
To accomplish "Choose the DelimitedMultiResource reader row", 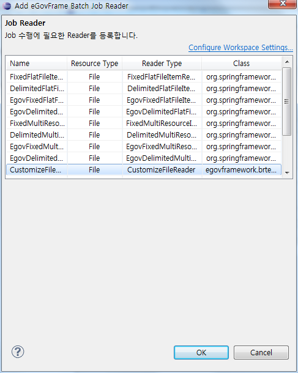I will click(144, 135).
